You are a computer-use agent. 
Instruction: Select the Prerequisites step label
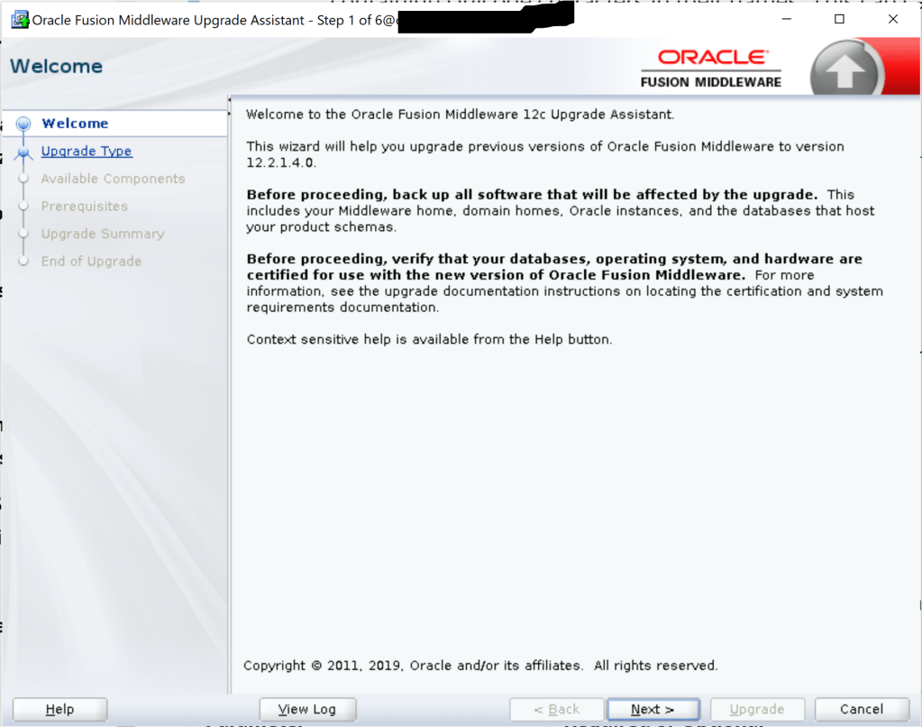[85, 207]
